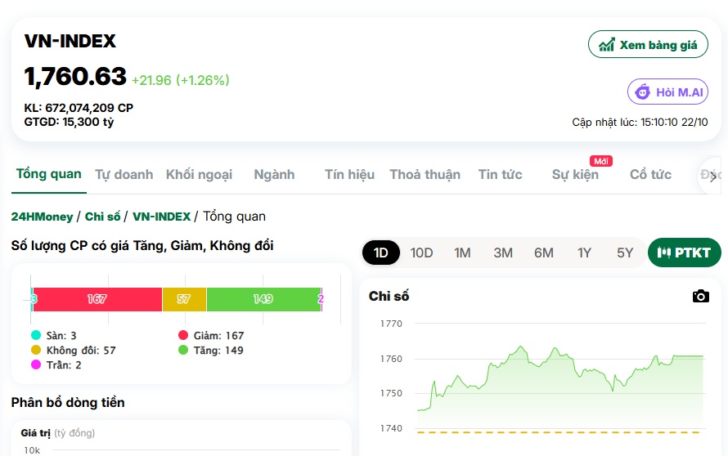Click the Mới badge above Sự kiện
This screenshot has height=456, width=728.
click(600, 161)
